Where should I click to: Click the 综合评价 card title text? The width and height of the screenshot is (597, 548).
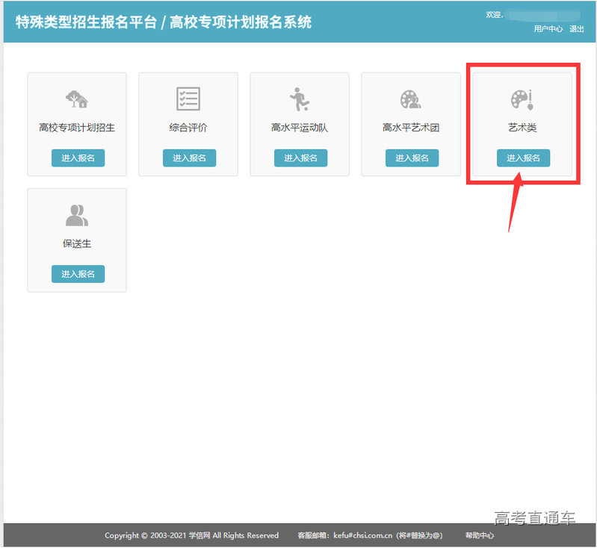pos(188,128)
